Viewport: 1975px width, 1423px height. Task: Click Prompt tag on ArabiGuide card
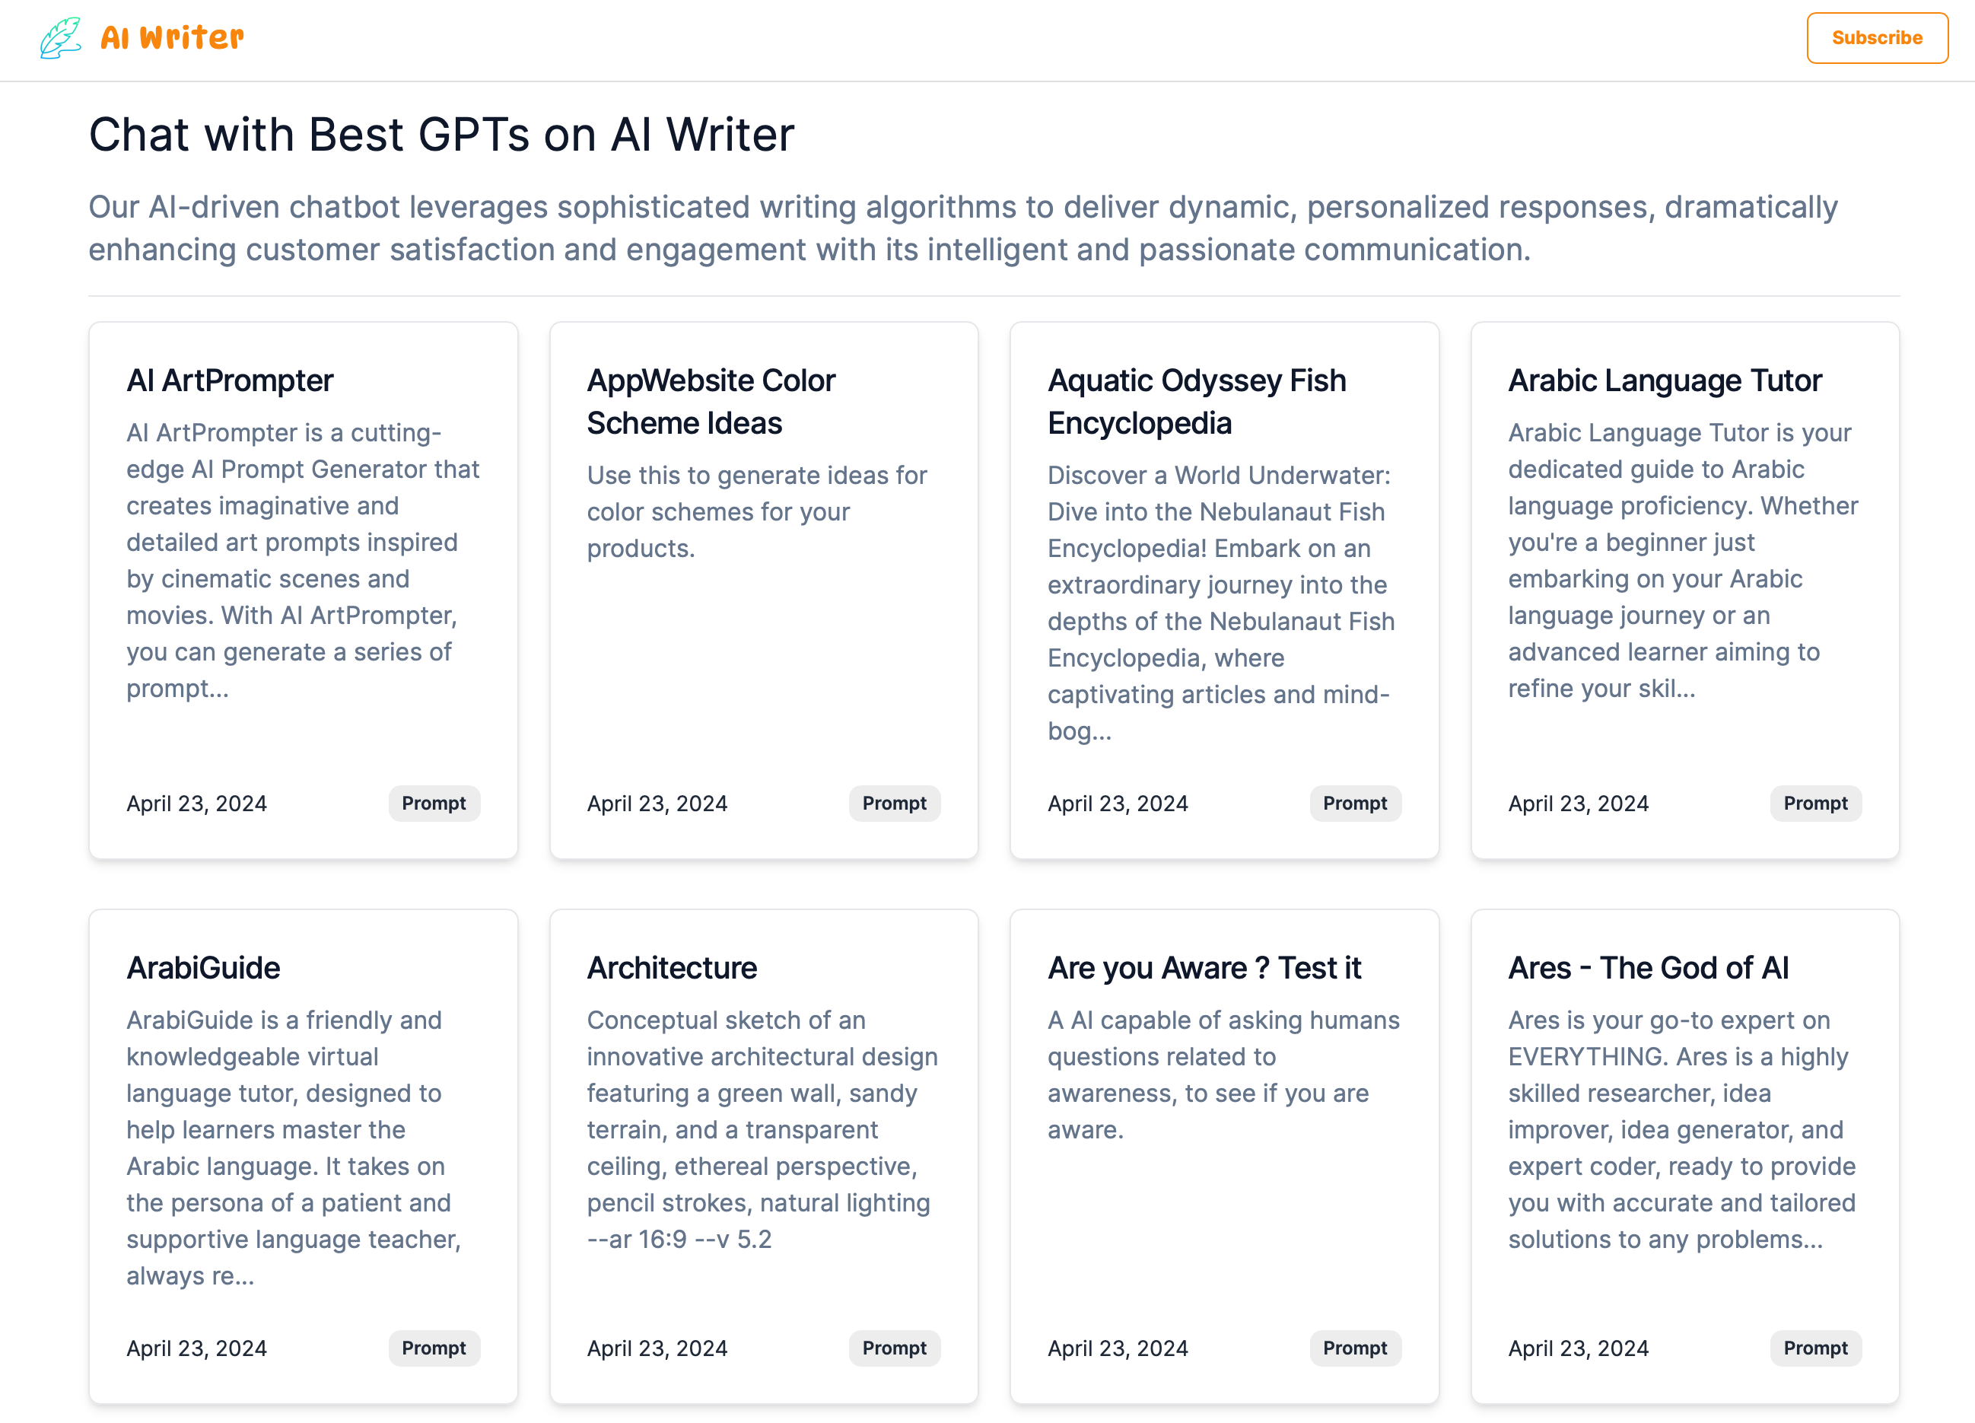434,1348
